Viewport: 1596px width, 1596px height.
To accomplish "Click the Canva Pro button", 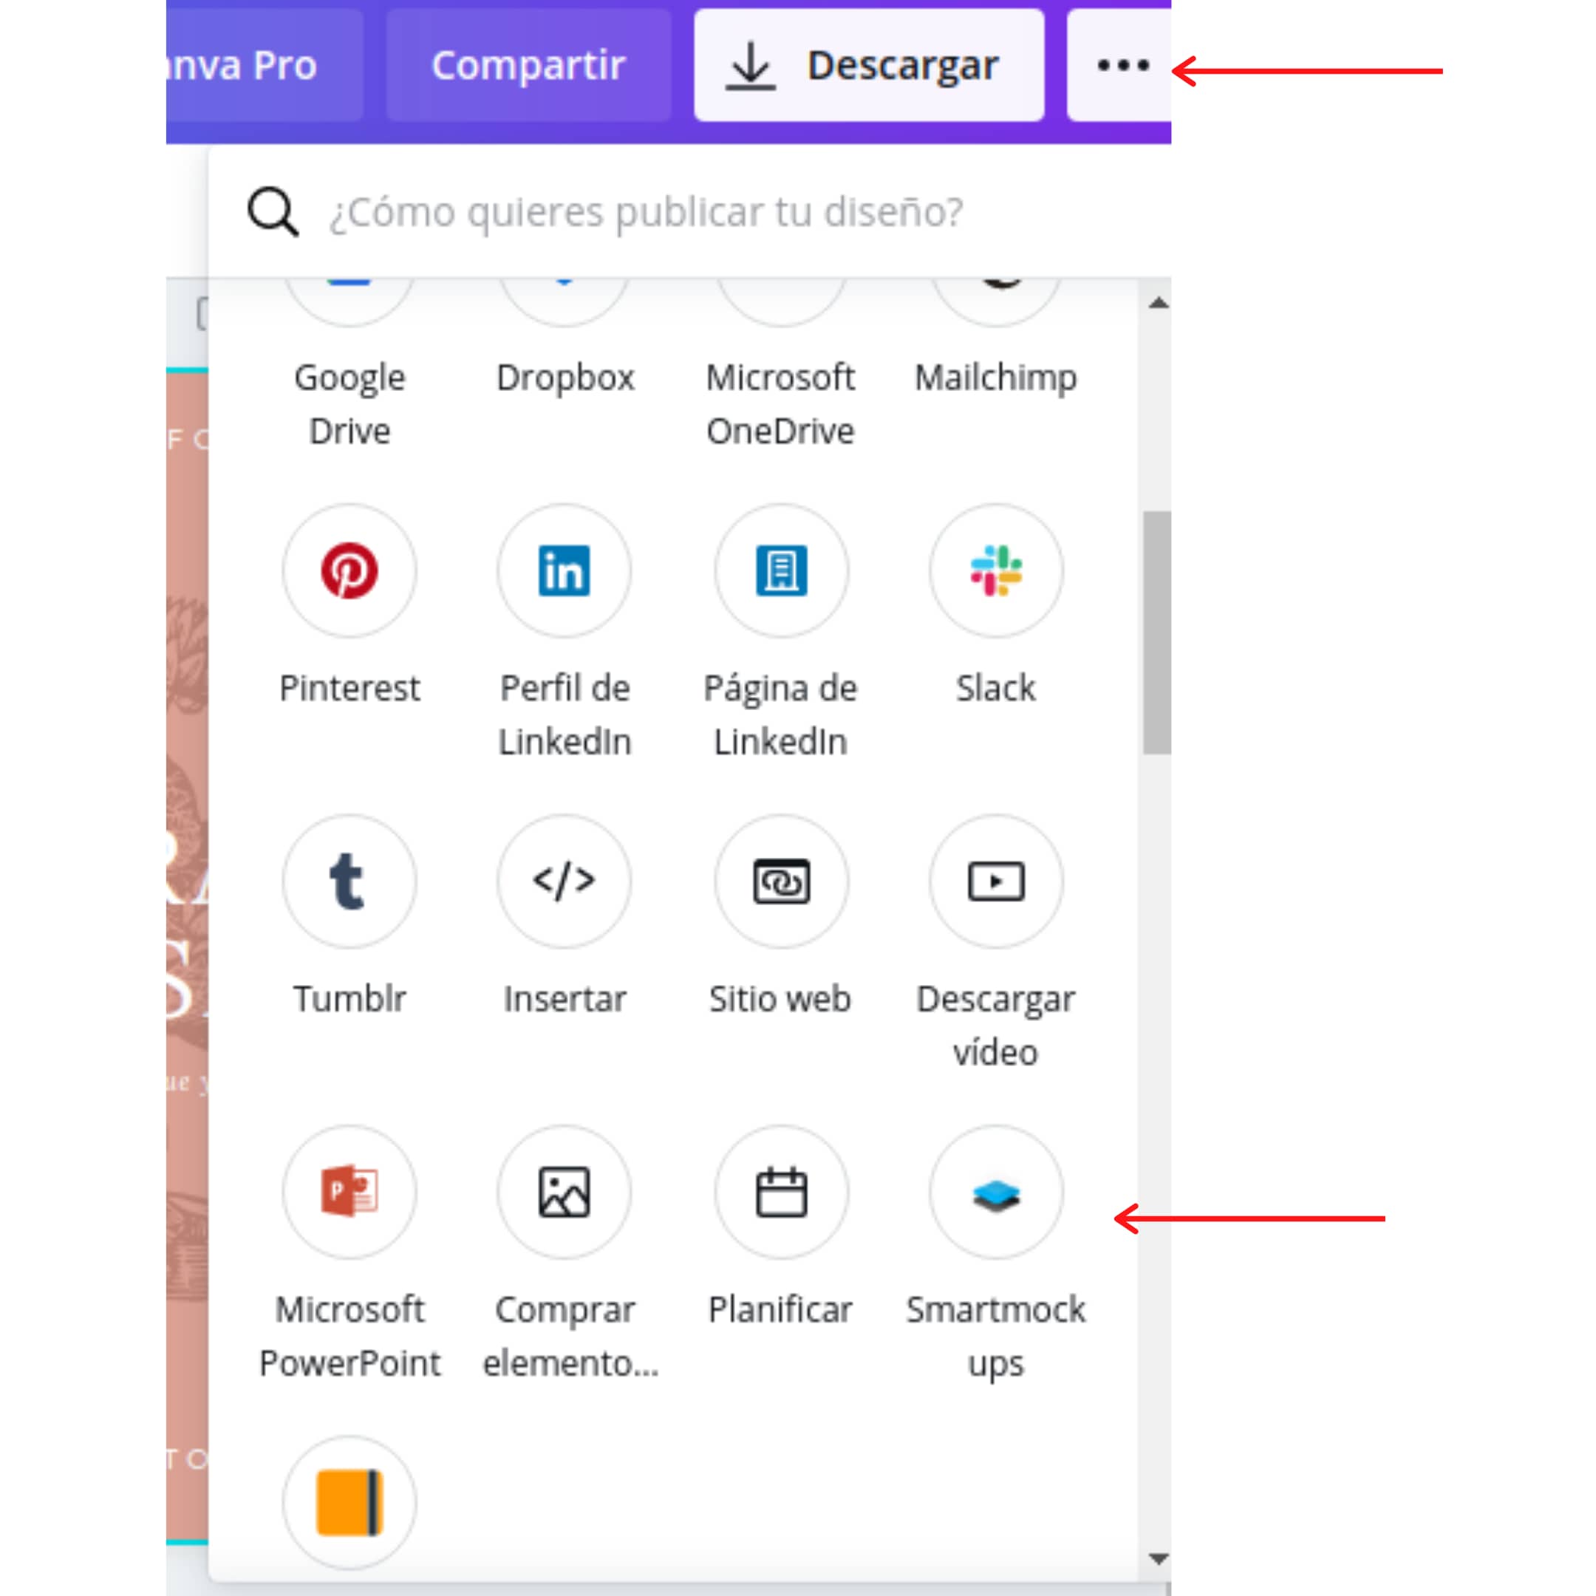I will point(265,65).
